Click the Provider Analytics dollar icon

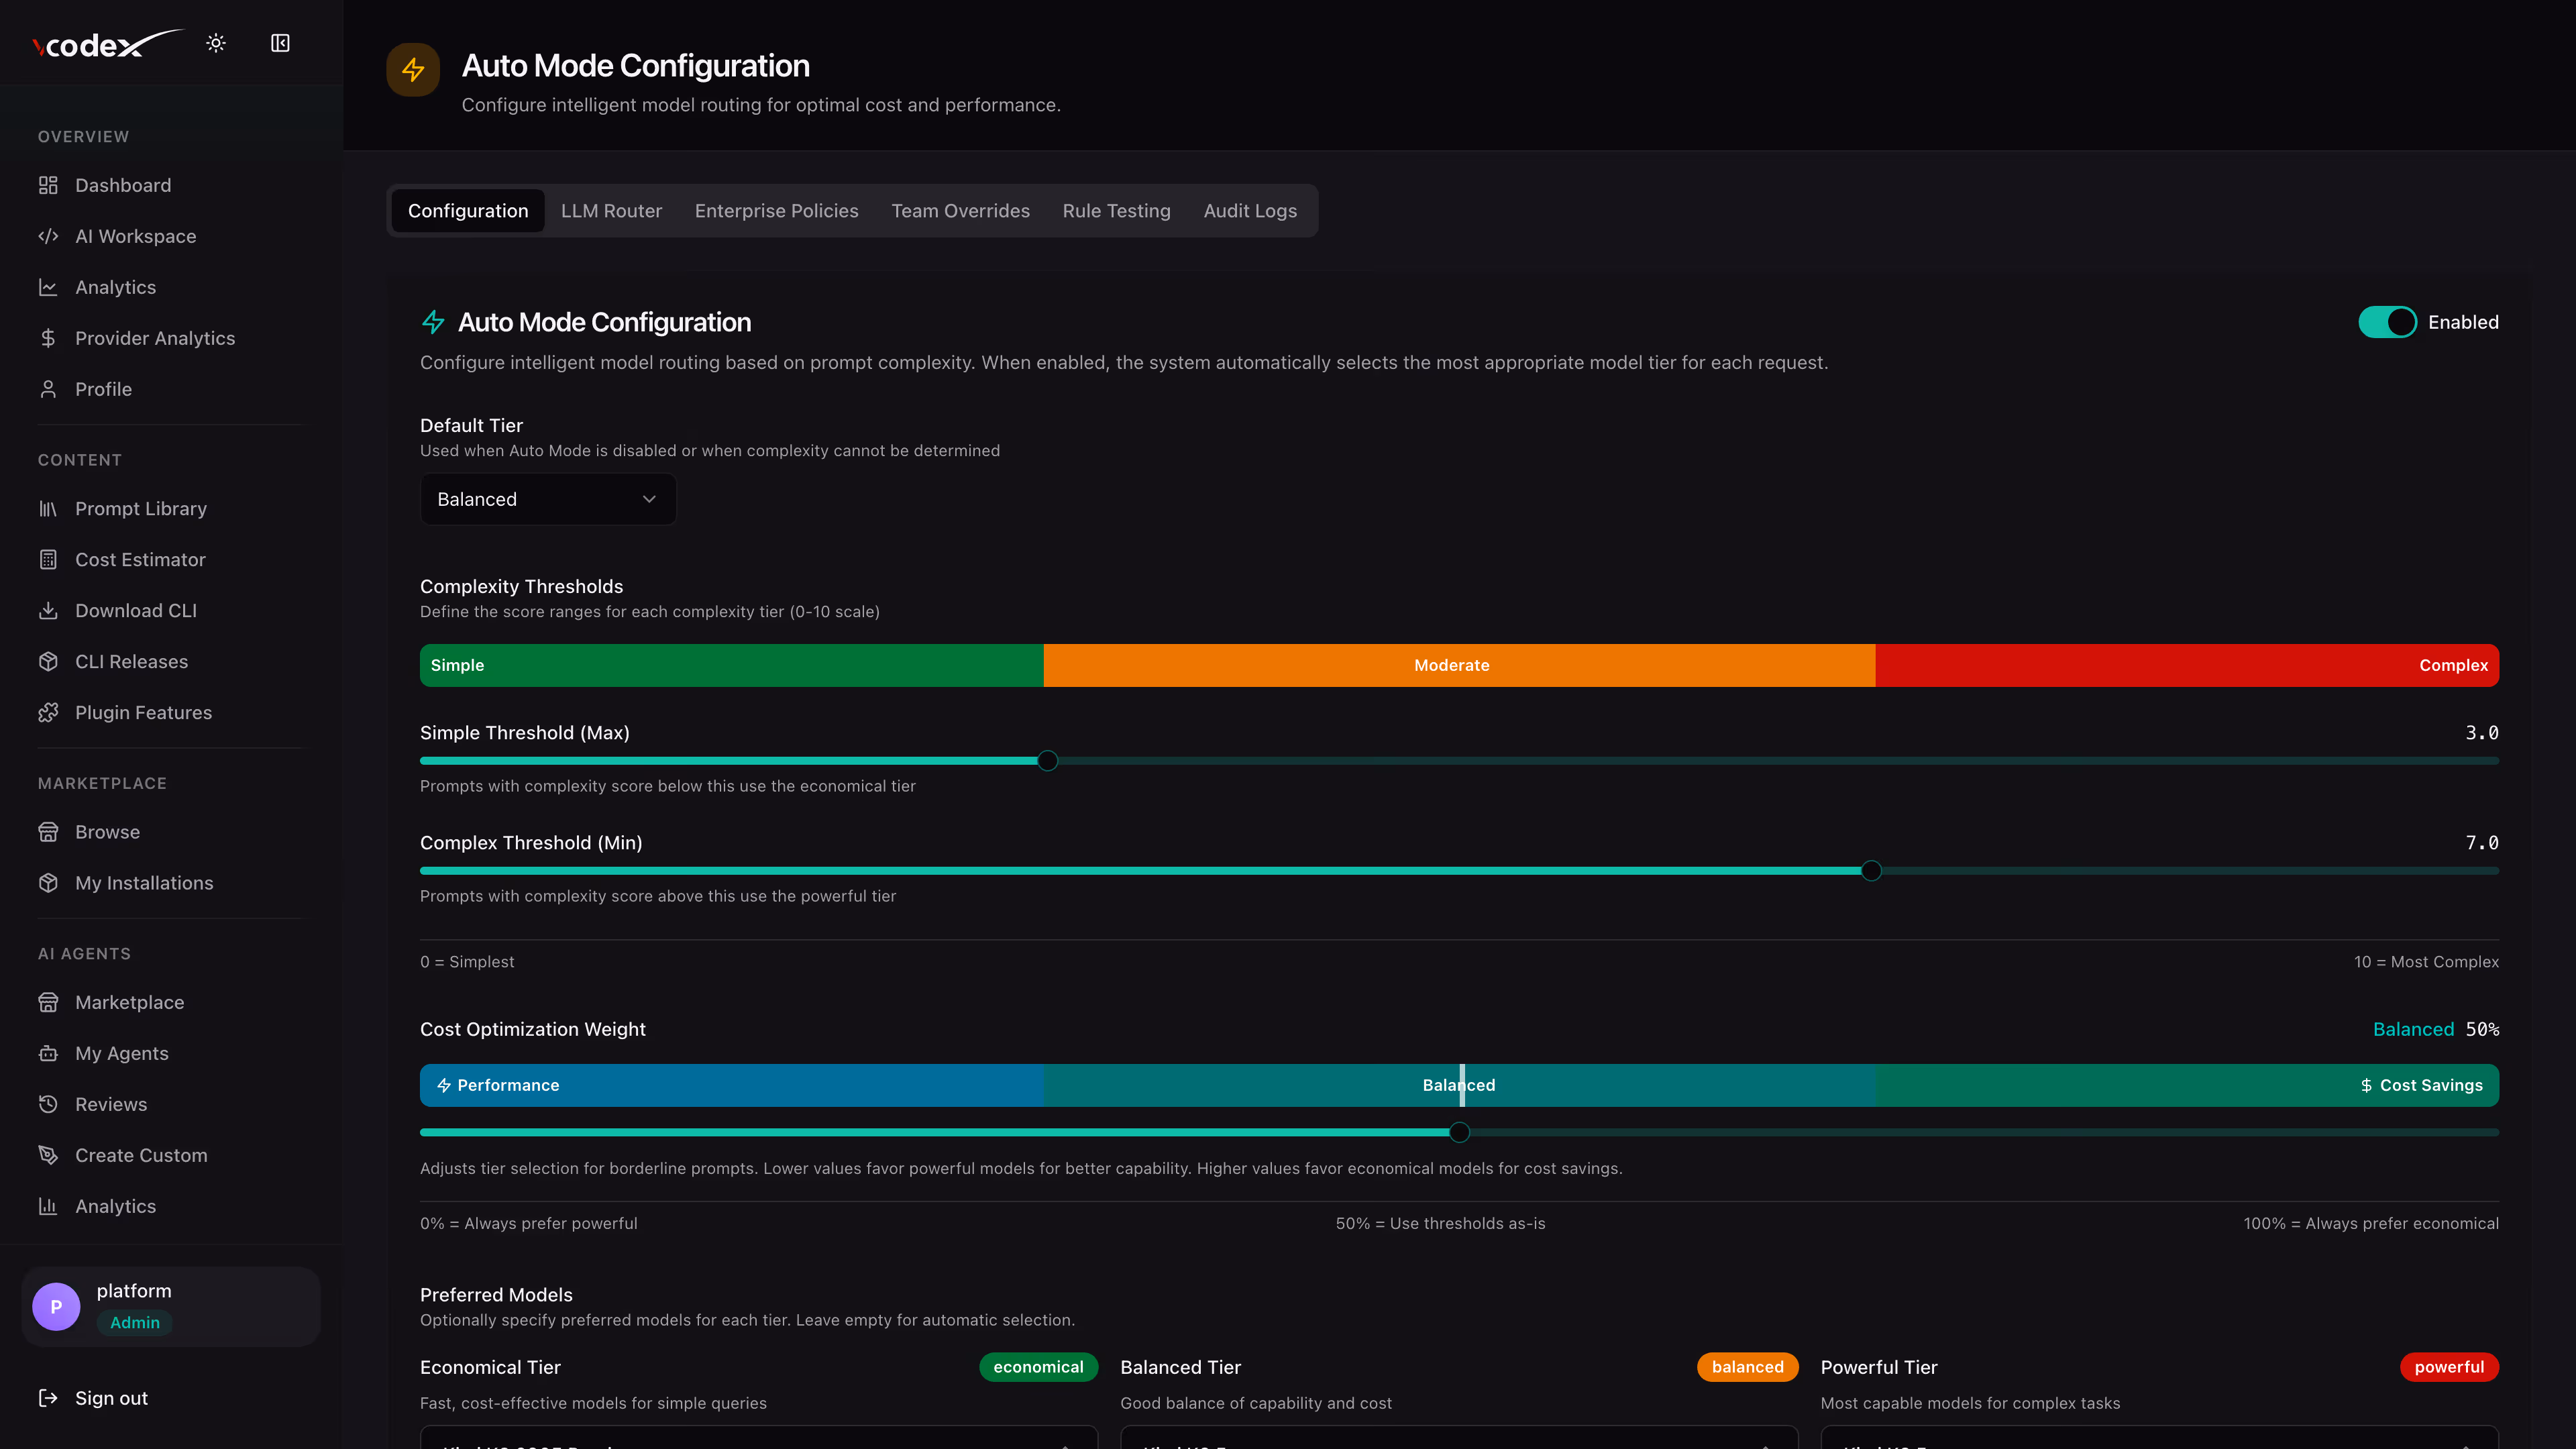48,338
